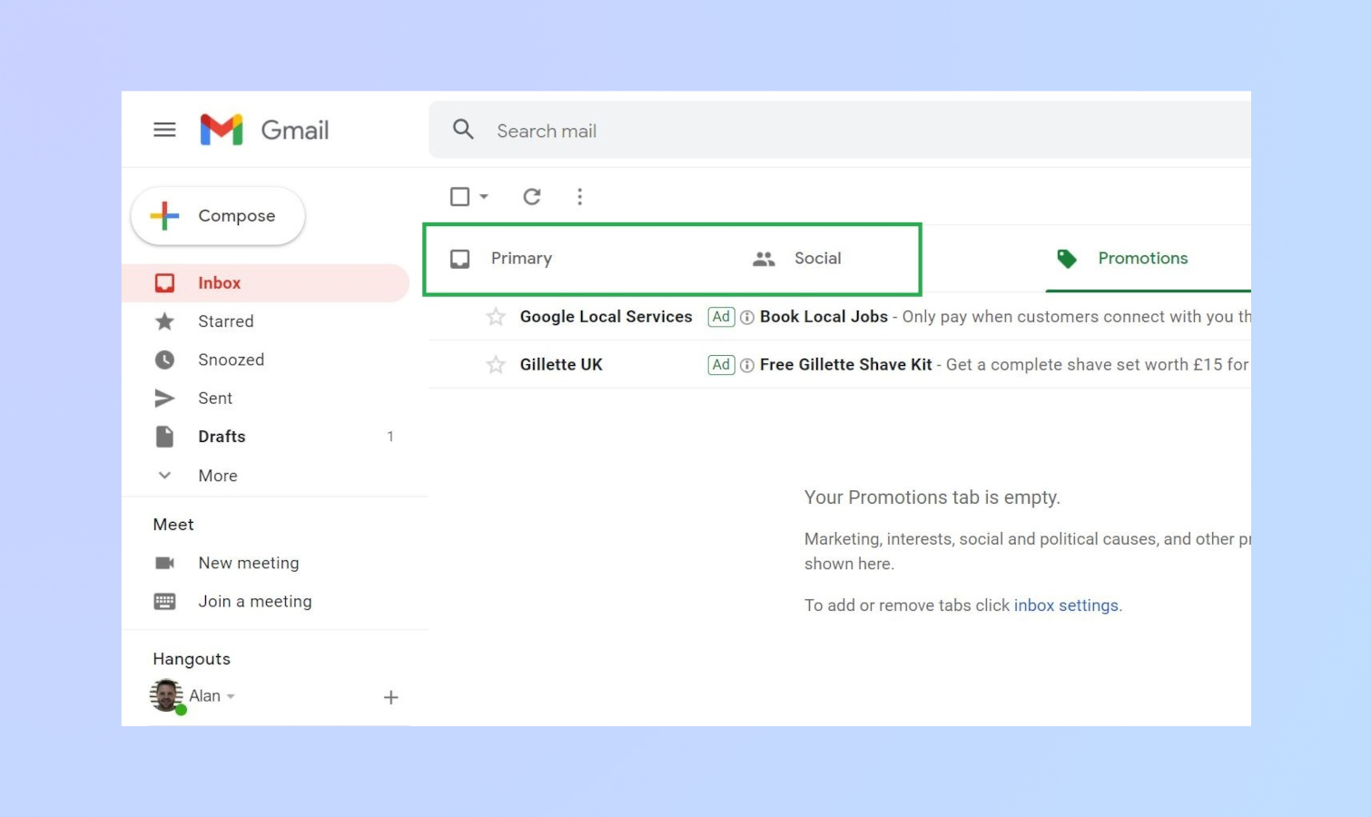
Task: Click the search magnifier icon
Action: [463, 130]
